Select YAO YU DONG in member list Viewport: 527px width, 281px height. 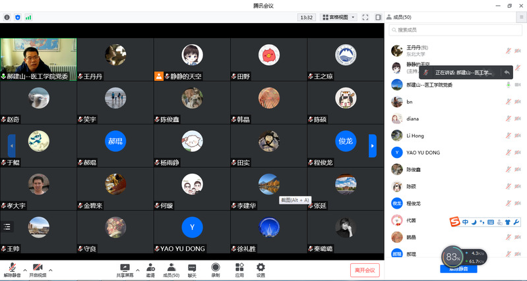click(422, 153)
